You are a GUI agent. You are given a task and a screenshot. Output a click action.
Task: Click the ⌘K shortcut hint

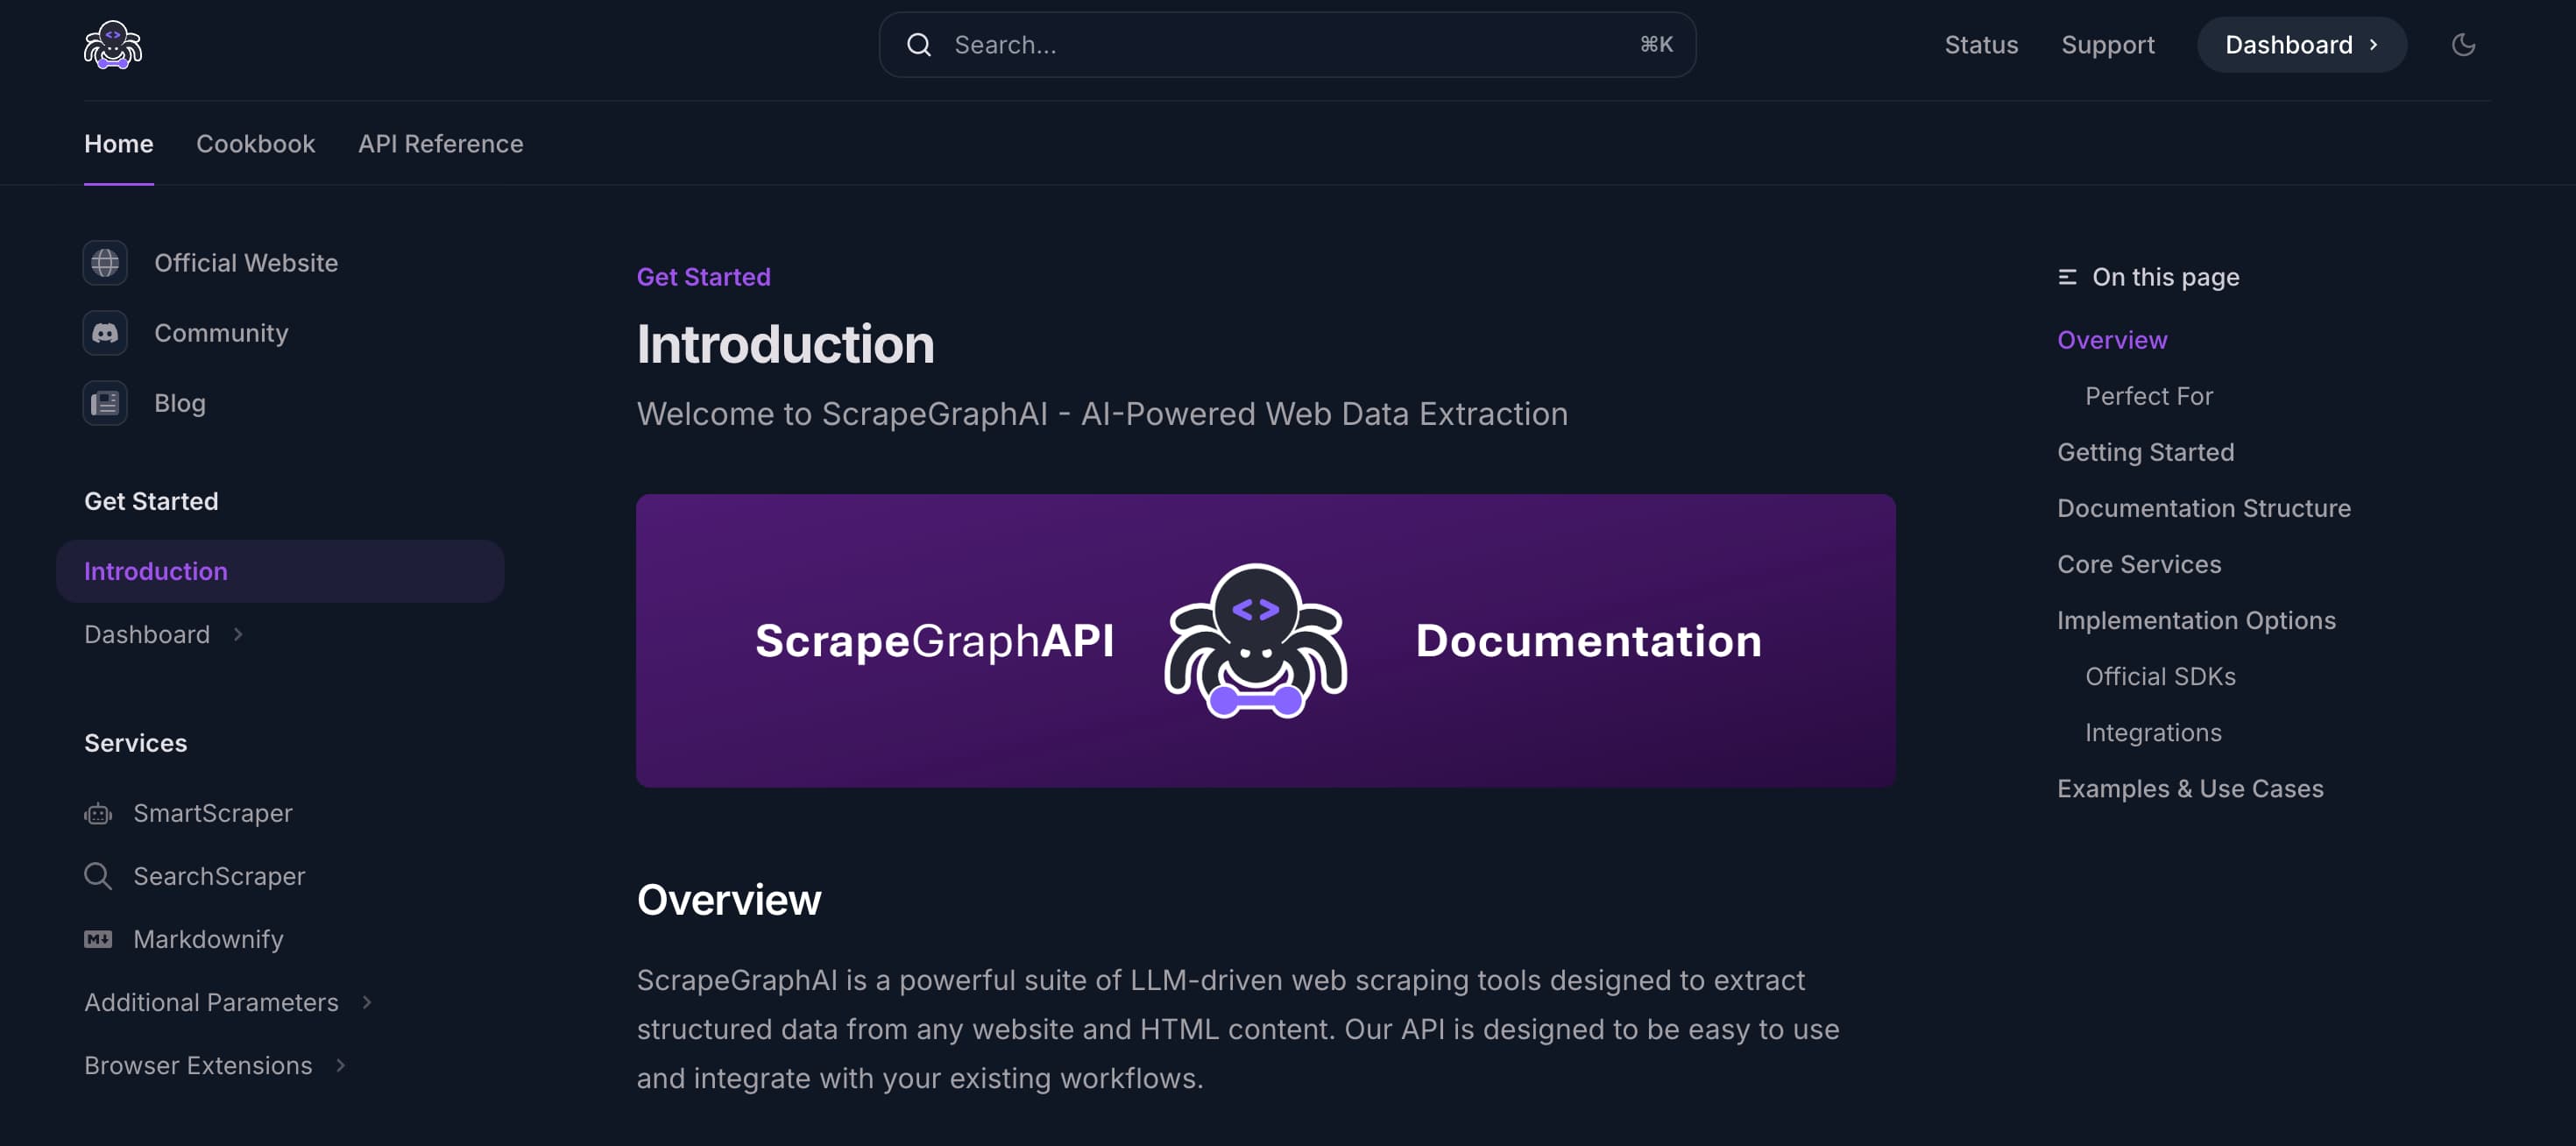click(1656, 45)
